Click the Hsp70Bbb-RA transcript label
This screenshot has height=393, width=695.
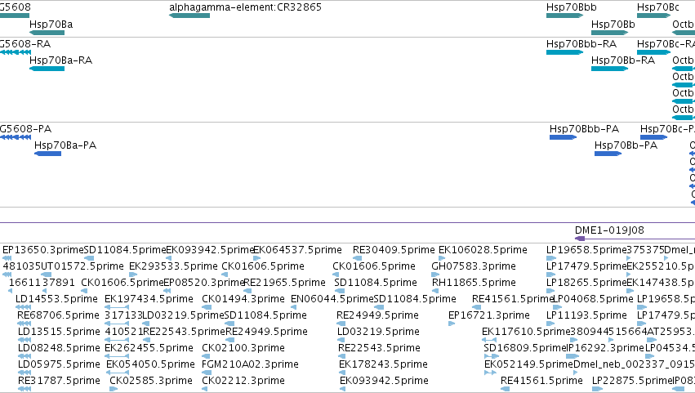[x=581, y=44]
